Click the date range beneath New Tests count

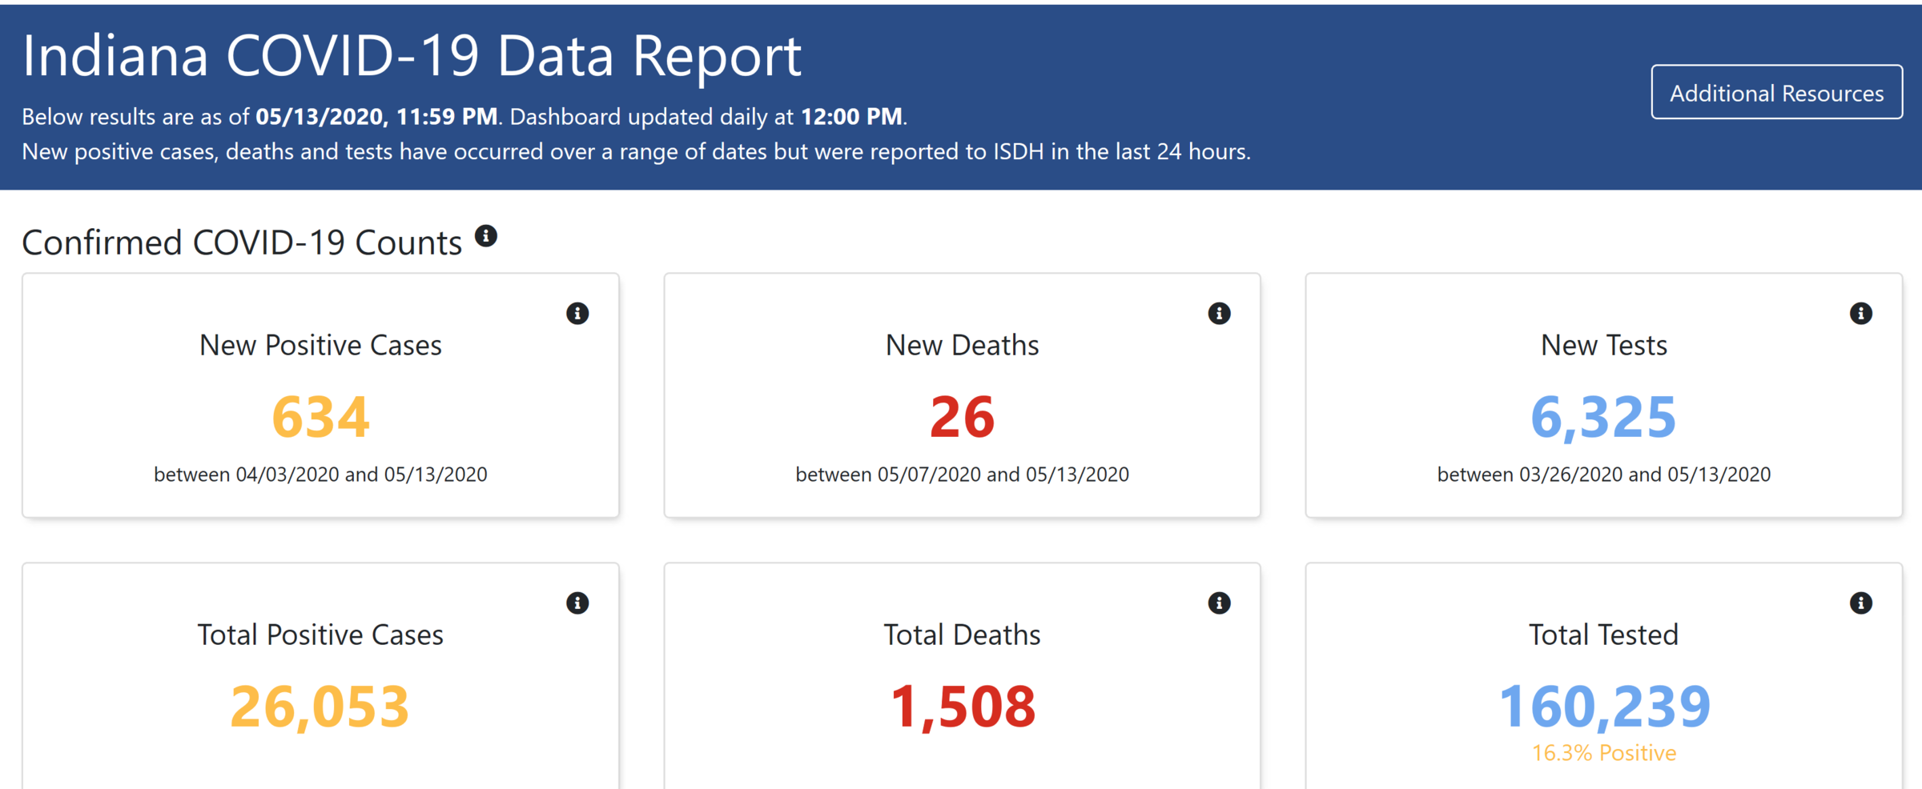click(x=1603, y=475)
